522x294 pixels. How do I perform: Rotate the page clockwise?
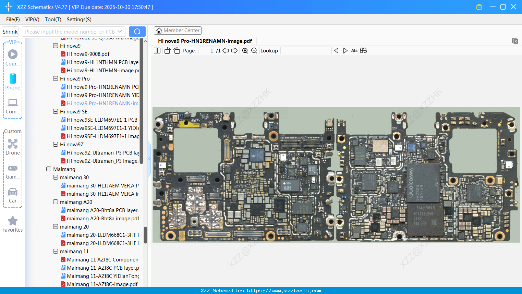coord(177,50)
